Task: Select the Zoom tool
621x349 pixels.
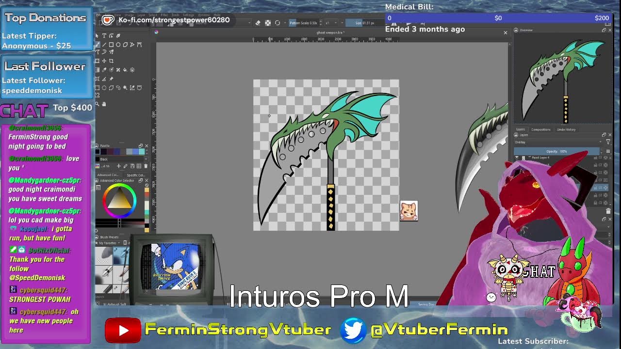Action: coord(98,104)
